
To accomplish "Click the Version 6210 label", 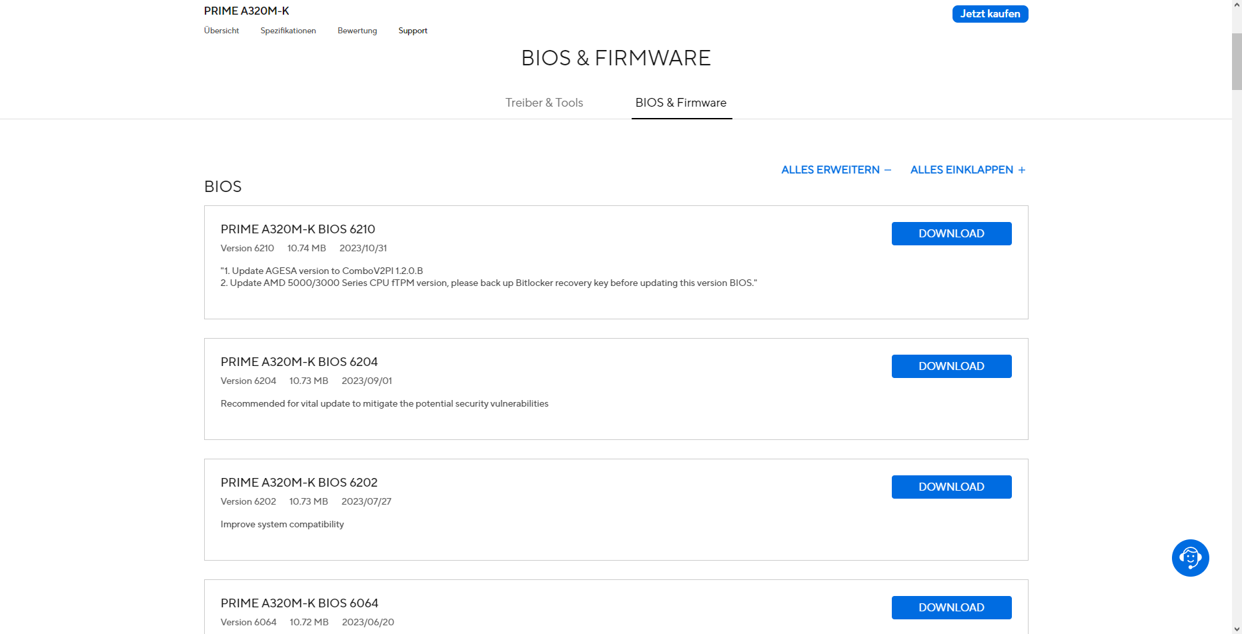I will click(247, 248).
